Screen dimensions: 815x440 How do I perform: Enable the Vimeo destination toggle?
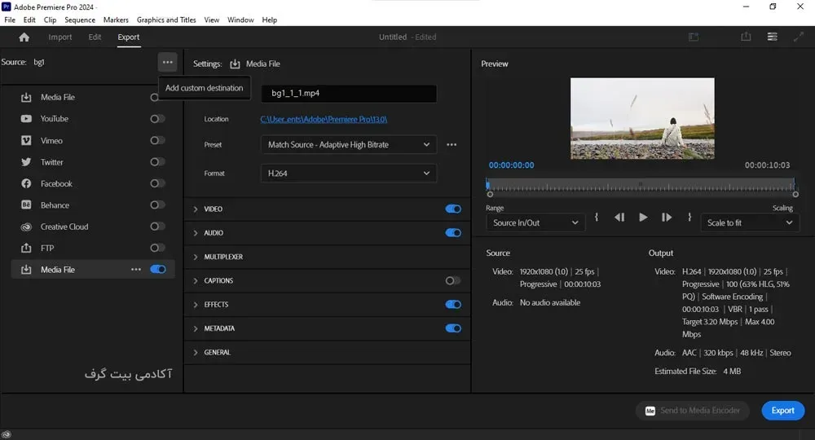[x=157, y=140]
